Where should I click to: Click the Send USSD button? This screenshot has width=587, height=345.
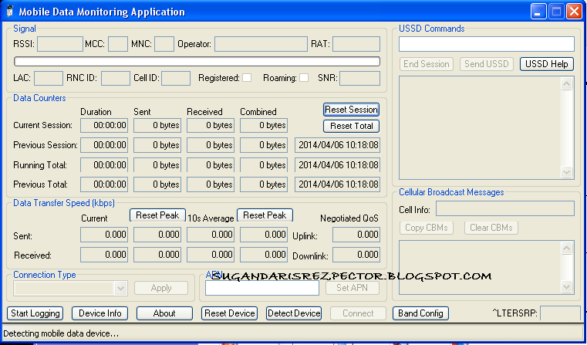486,64
